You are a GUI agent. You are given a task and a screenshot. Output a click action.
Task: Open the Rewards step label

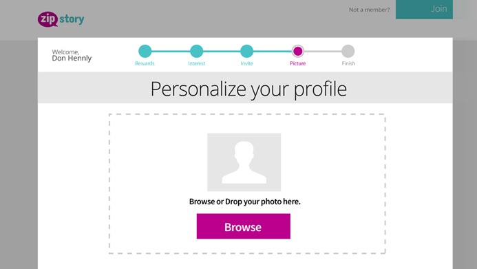point(145,63)
